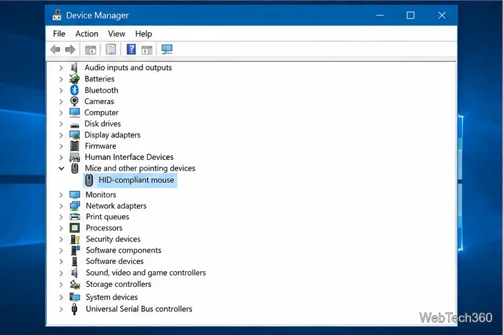503x335 pixels.
Task: Open the File menu
Action: 59,34
